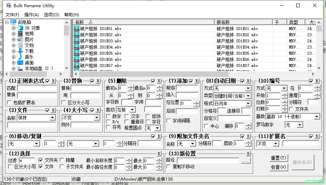Check the 子文件夹 option in 选择 panel
This screenshot has width=326, height=185.
(x=62, y=167)
